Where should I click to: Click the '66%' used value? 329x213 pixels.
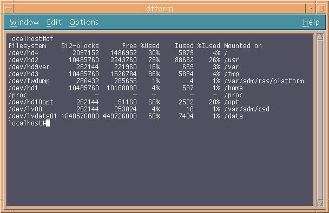(154, 102)
